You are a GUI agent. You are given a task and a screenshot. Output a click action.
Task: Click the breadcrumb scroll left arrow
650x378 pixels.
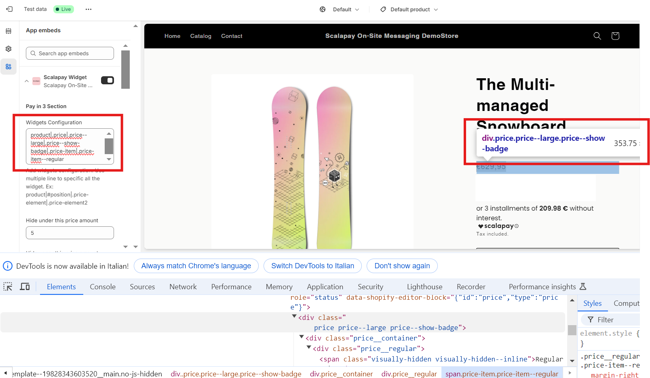click(x=6, y=373)
